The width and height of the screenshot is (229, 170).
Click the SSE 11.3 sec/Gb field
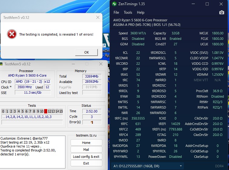[33, 92]
